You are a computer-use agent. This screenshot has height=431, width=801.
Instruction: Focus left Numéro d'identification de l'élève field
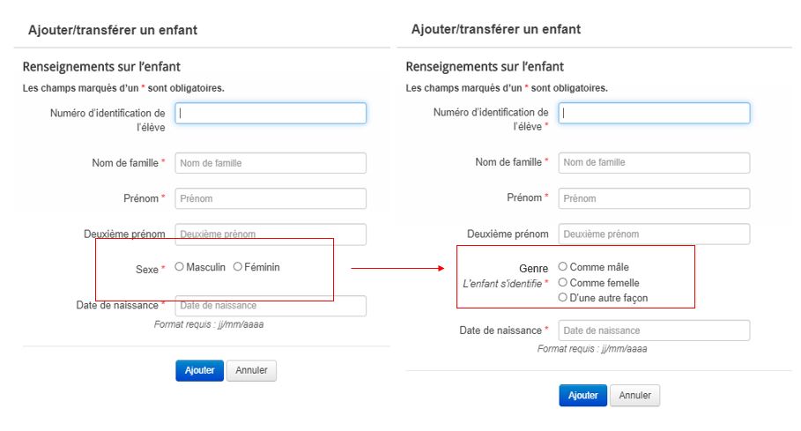click(271, 113)
